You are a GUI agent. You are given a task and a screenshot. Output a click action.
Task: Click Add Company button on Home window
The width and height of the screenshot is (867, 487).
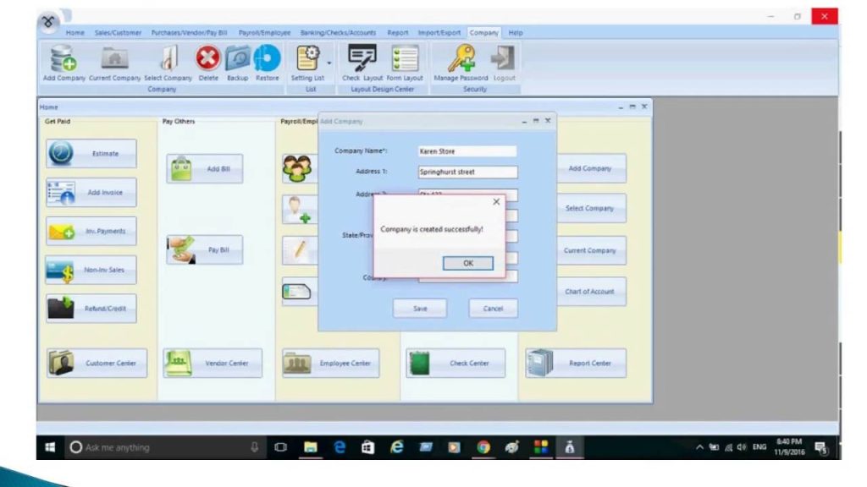tap(590, 168)
